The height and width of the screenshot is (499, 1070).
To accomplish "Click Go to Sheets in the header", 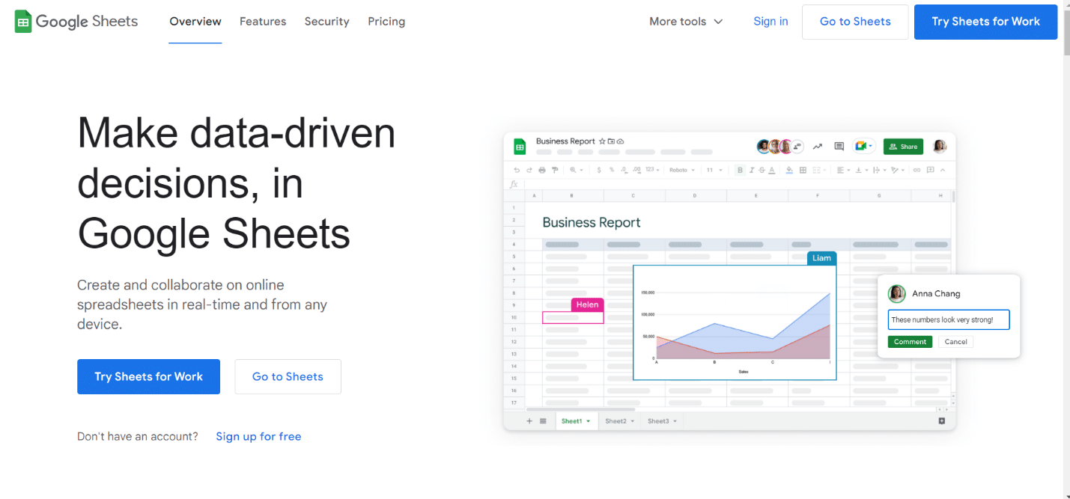I will click(x=855, y=22).
